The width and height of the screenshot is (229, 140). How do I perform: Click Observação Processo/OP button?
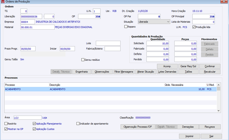click(x=138, y=127)
